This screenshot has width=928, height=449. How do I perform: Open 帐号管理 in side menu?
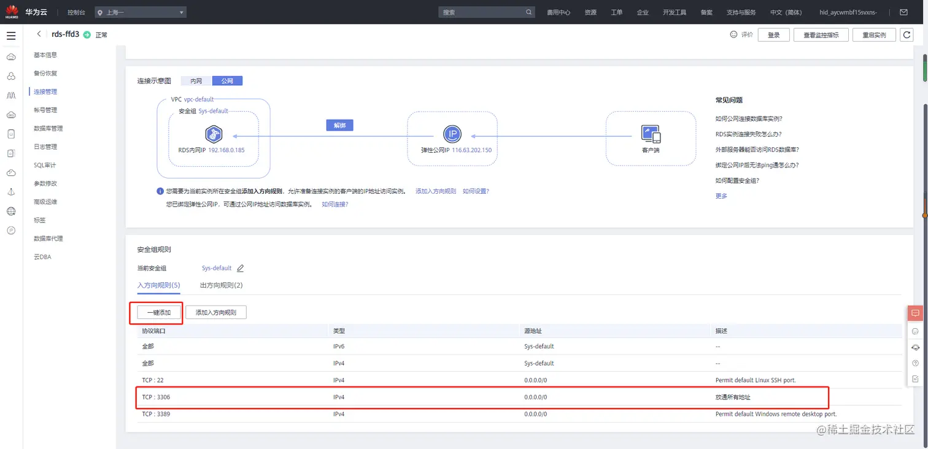(x=45, y=110)
